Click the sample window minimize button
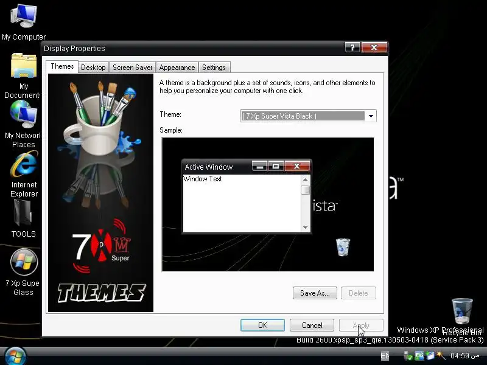This screenshot has height=365, width=487. (x=259, y=166)
